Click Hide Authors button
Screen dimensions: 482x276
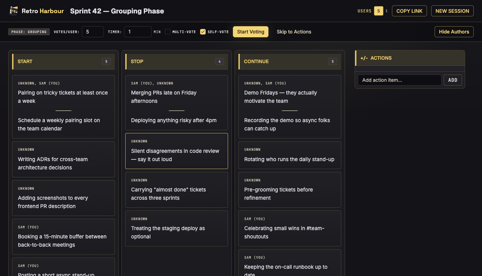tap(454, 32)
